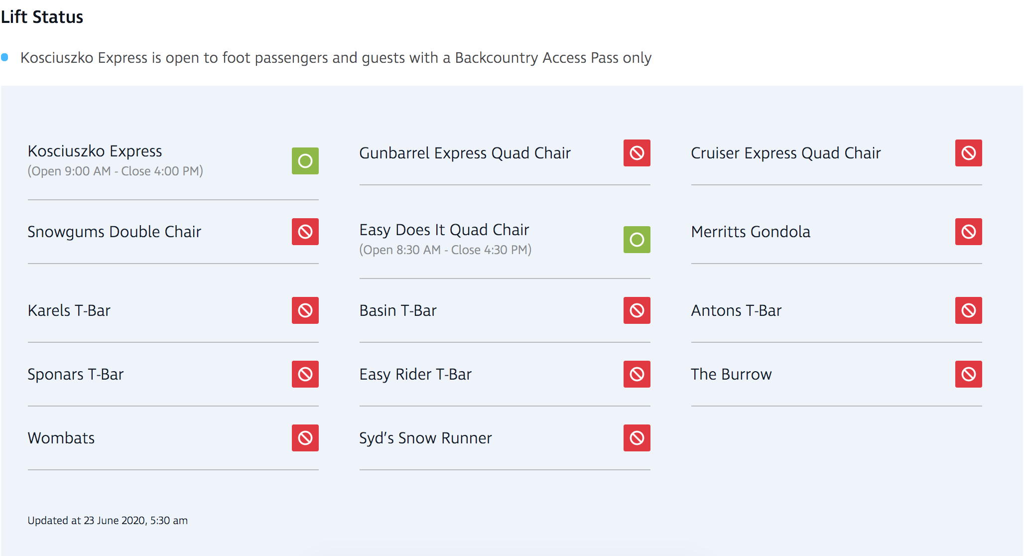Image resolution: width=1024 pixels, height=556 pixels.
Task: Click the closed icon for Gunbarrel Express Quad Chair
Action: 637,153
